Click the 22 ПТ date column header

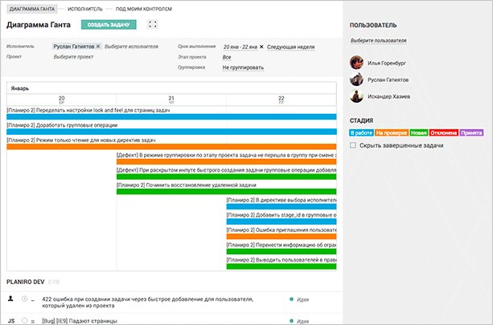pyautogui.click(x=281, y=100)
